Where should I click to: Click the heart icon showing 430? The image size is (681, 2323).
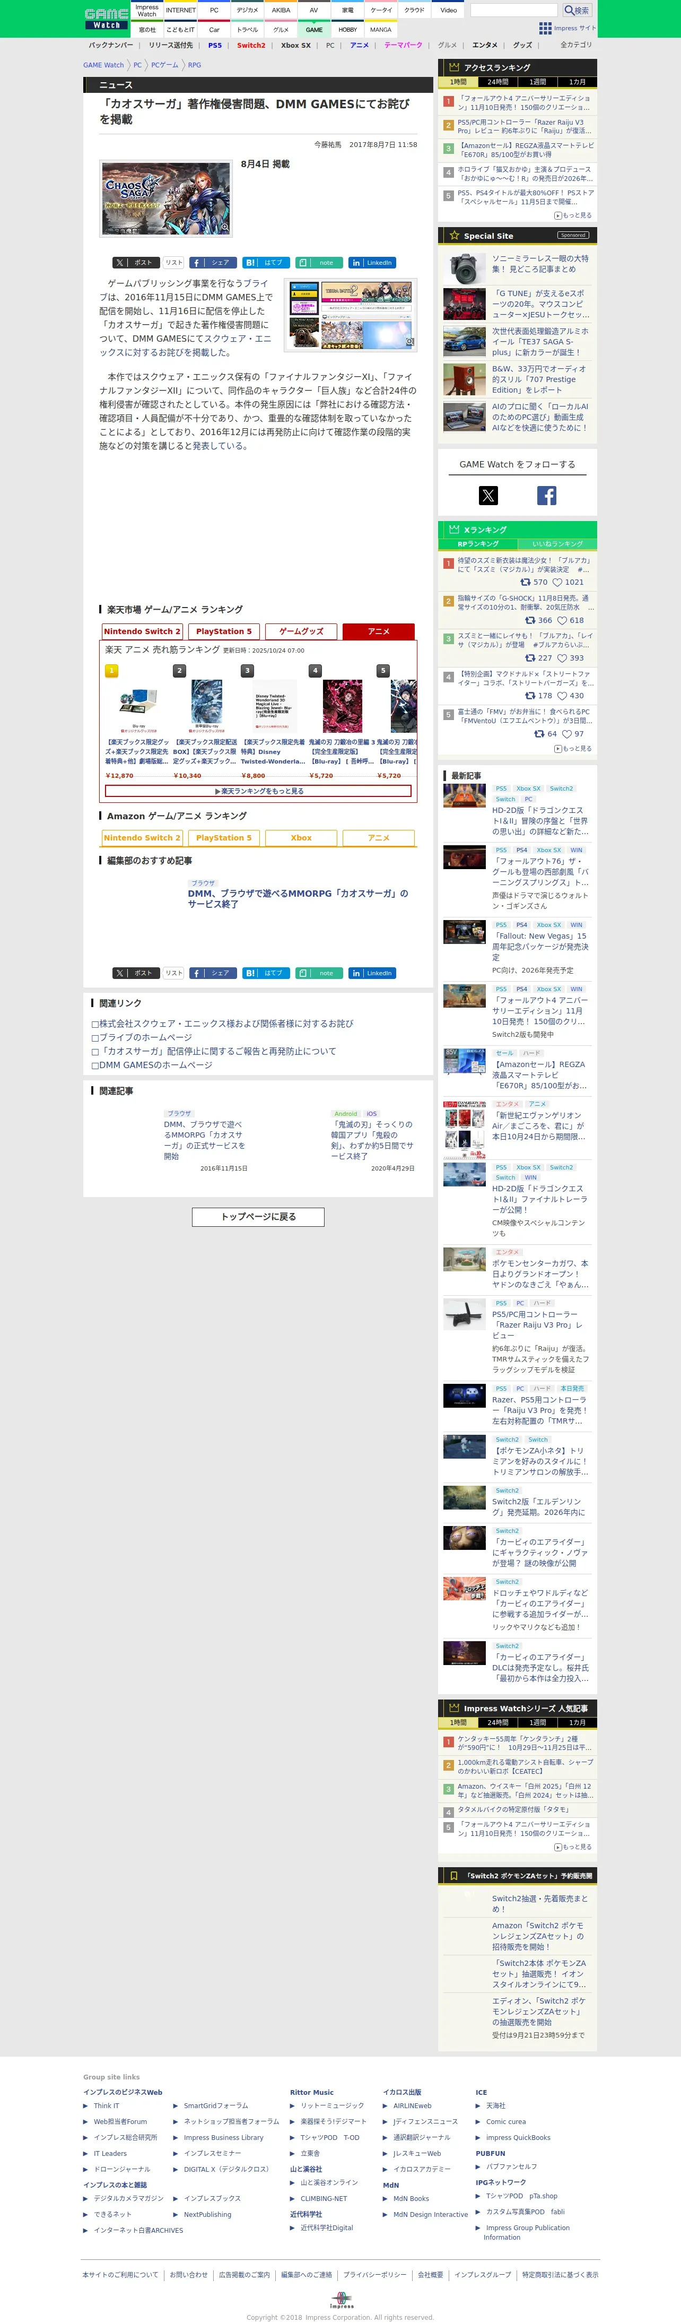click(x=561, y=696)
